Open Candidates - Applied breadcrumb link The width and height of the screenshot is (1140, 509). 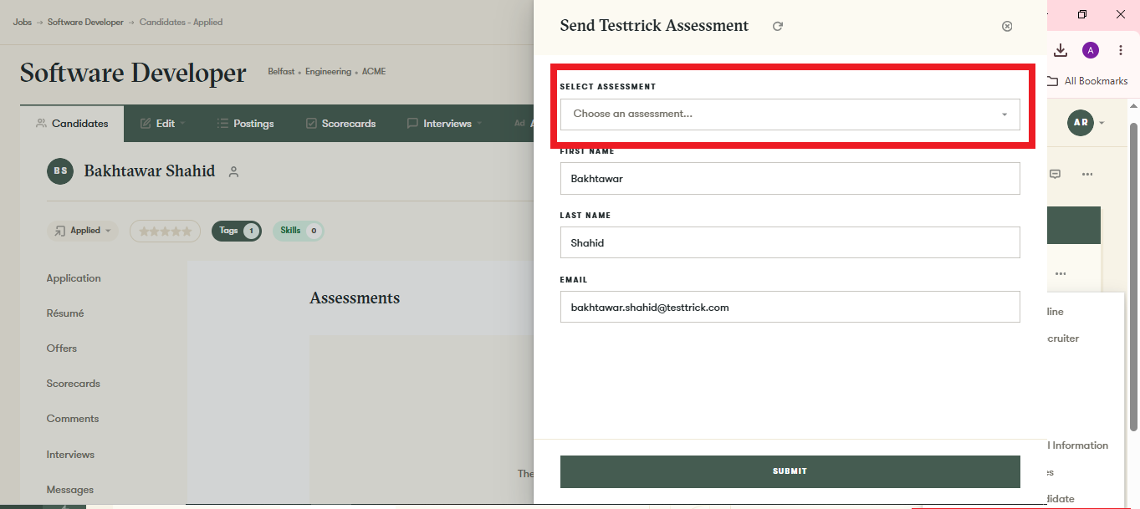pos(181,22)
